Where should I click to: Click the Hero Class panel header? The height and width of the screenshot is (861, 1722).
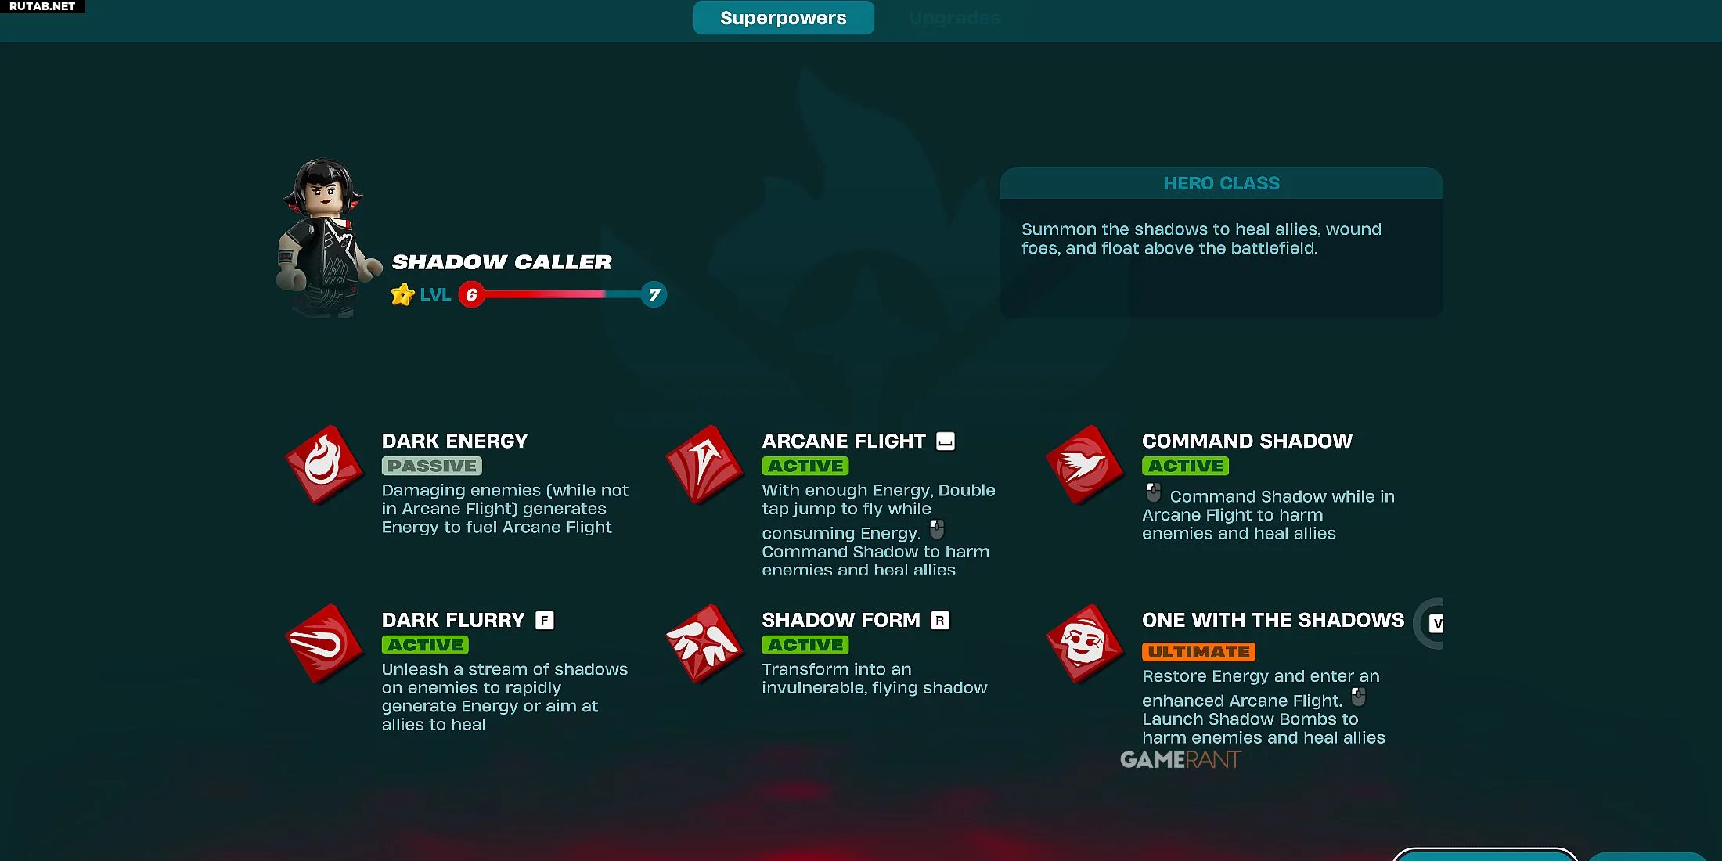(1221, 183)
